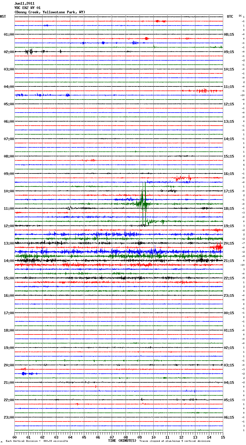Click the 13:15 UTC row label
The width and height of the screenshot is (246, 445).
point(229,121)
